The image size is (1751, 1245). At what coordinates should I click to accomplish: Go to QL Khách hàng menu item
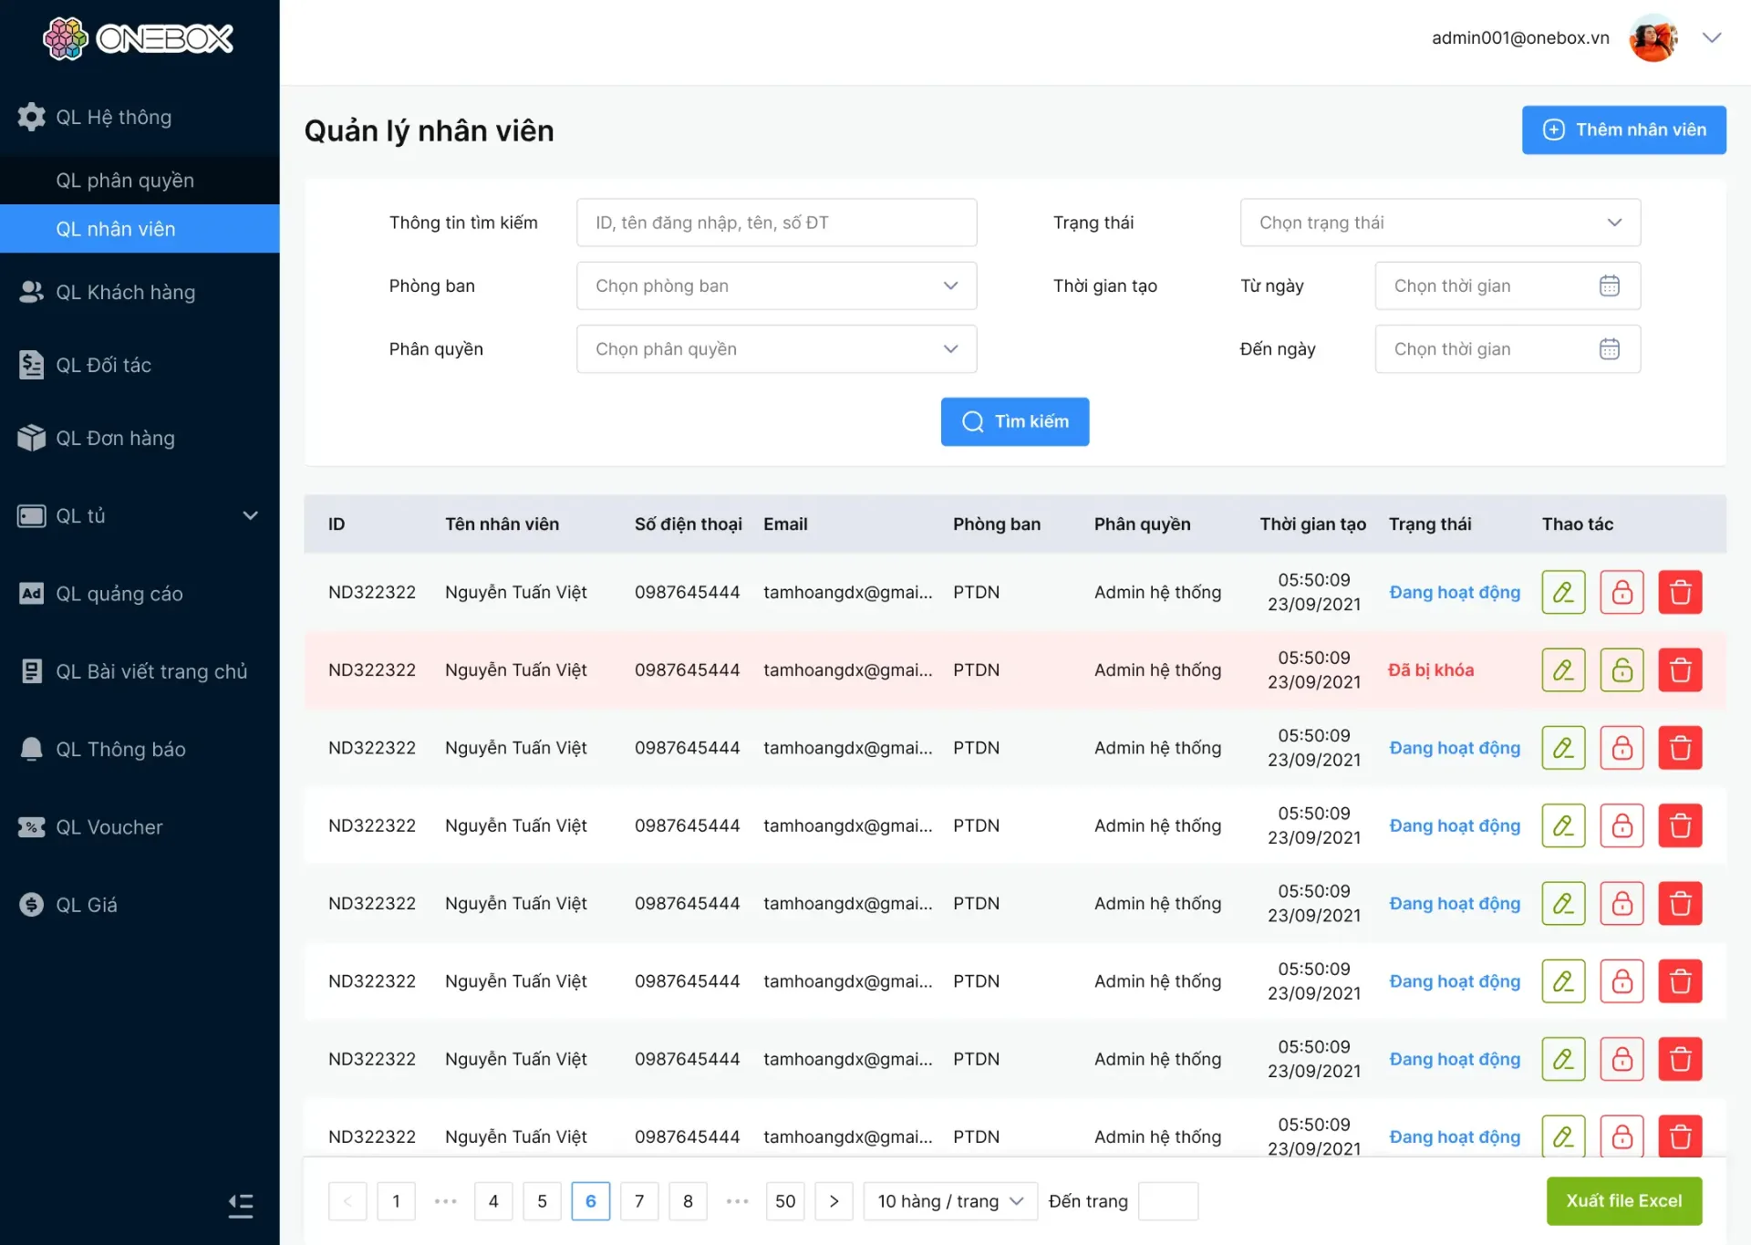pos(126,292)
